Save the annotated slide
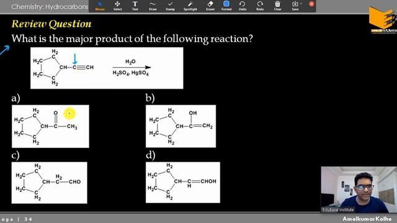The height and width of the screenshot is (223, 397). (295, 6)
